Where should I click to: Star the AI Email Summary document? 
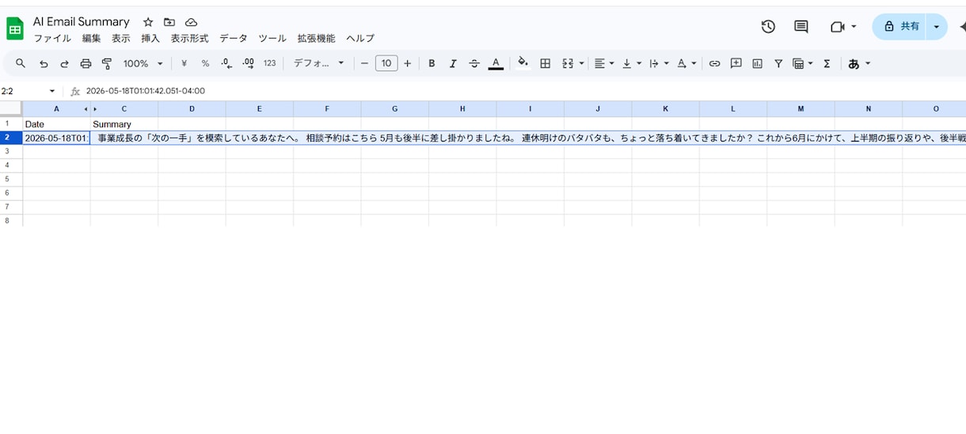coord(148,22)
